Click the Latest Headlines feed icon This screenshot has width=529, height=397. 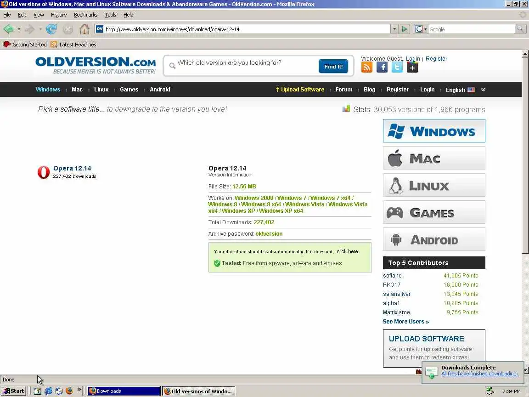54,44
